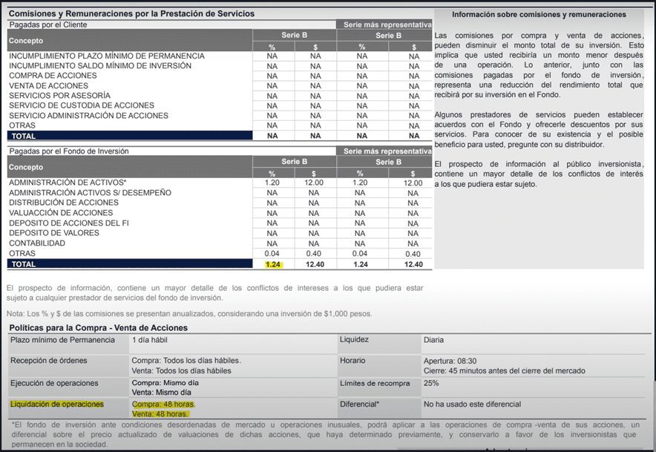This screenshot has height=452, width=656.
Task: Select the 'SERVICIOS POR ASESORÍA' row label
Action: tap(59, 96)
